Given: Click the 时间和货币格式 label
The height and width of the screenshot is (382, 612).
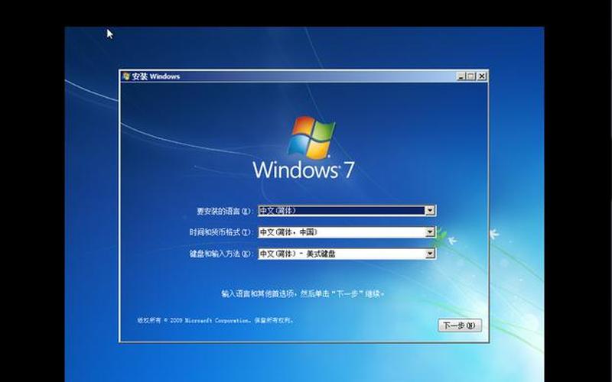Looking at the screenshot, I should 221,232.
